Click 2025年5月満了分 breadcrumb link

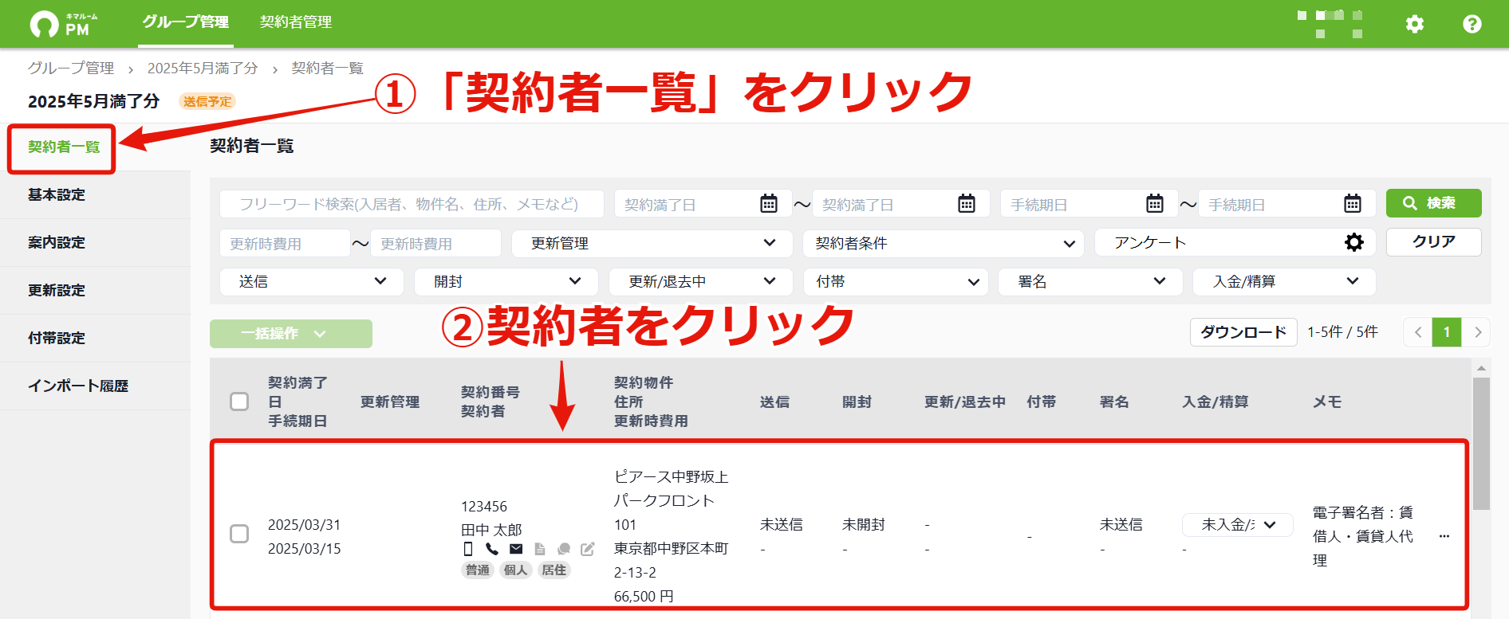203,69
